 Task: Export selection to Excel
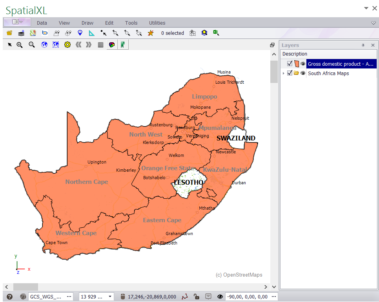(x=216, y=33)
